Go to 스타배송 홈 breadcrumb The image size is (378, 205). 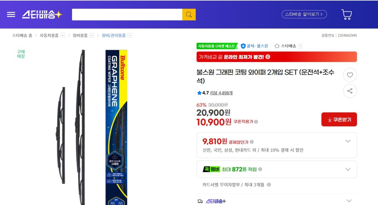(22, 35)
